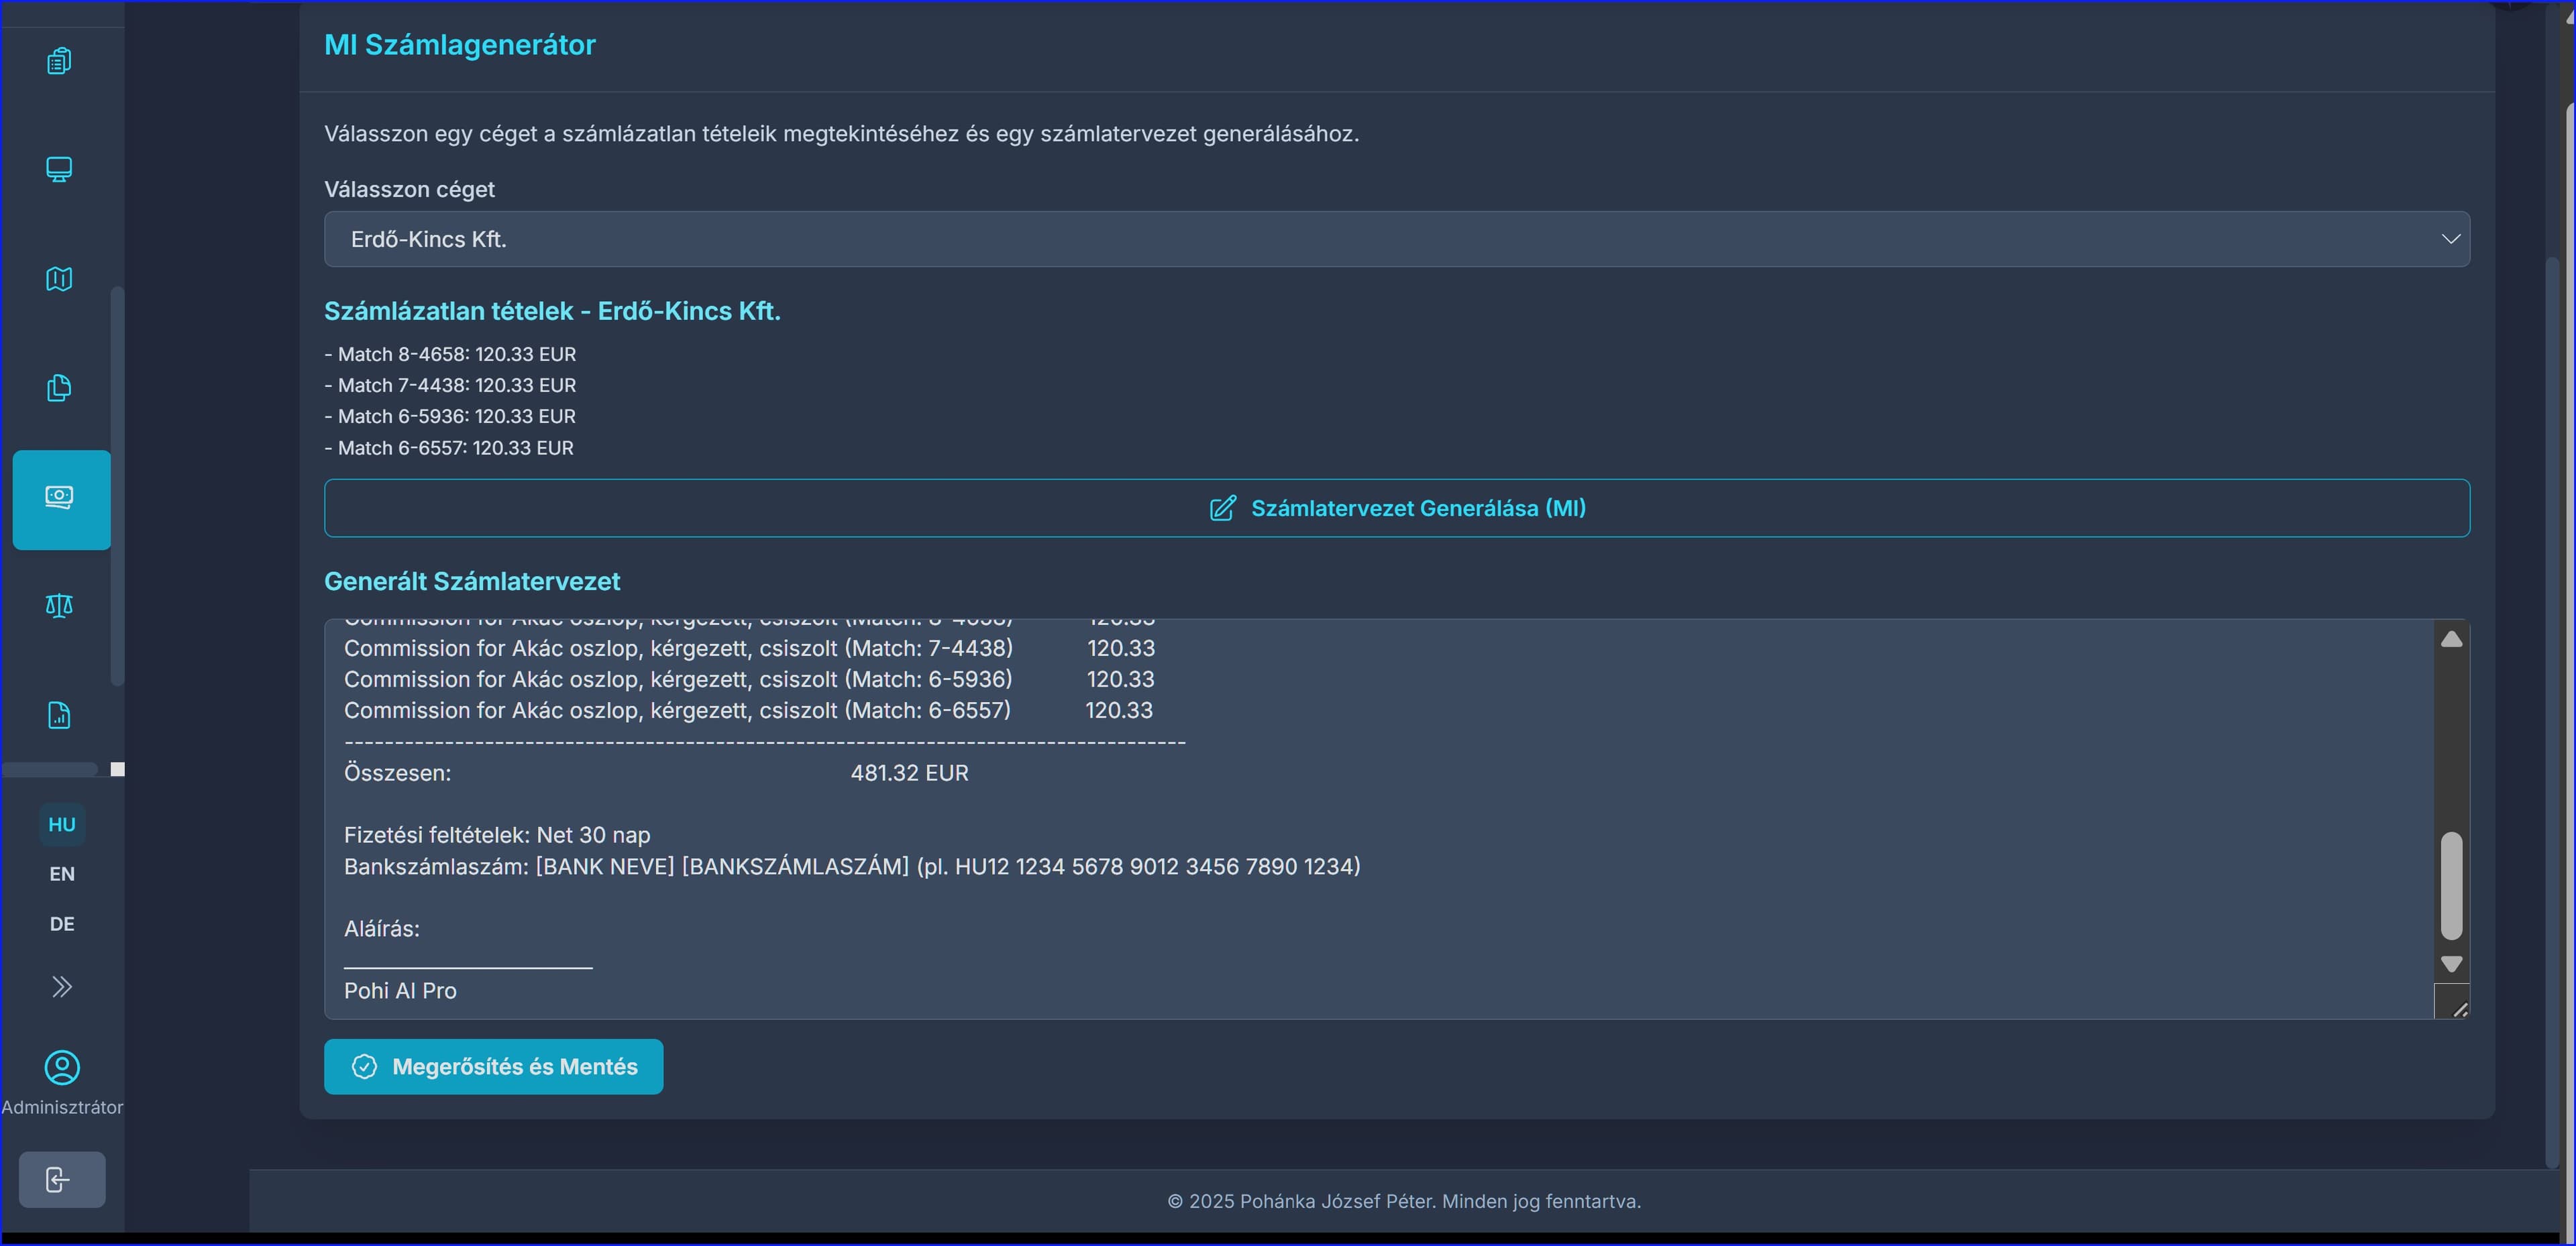
Task: Click the copy documents sidebar icon
Action: (59, 388)
